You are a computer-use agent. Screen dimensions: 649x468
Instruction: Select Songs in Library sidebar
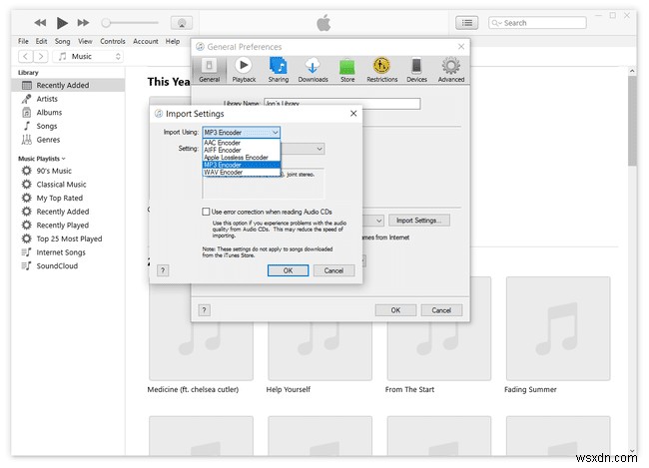click(68, 126)
